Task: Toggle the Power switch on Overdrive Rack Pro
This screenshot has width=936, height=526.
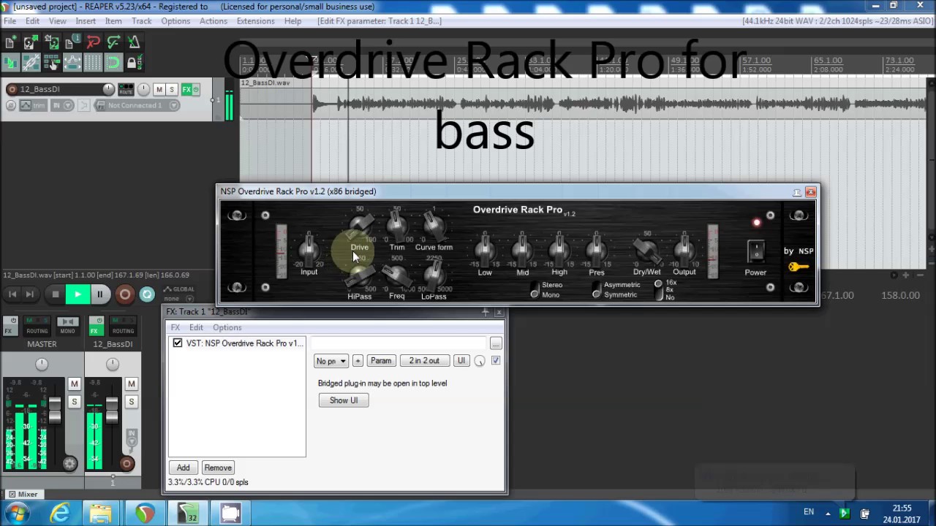Action: pyautogui.click(x=755, y=252)
